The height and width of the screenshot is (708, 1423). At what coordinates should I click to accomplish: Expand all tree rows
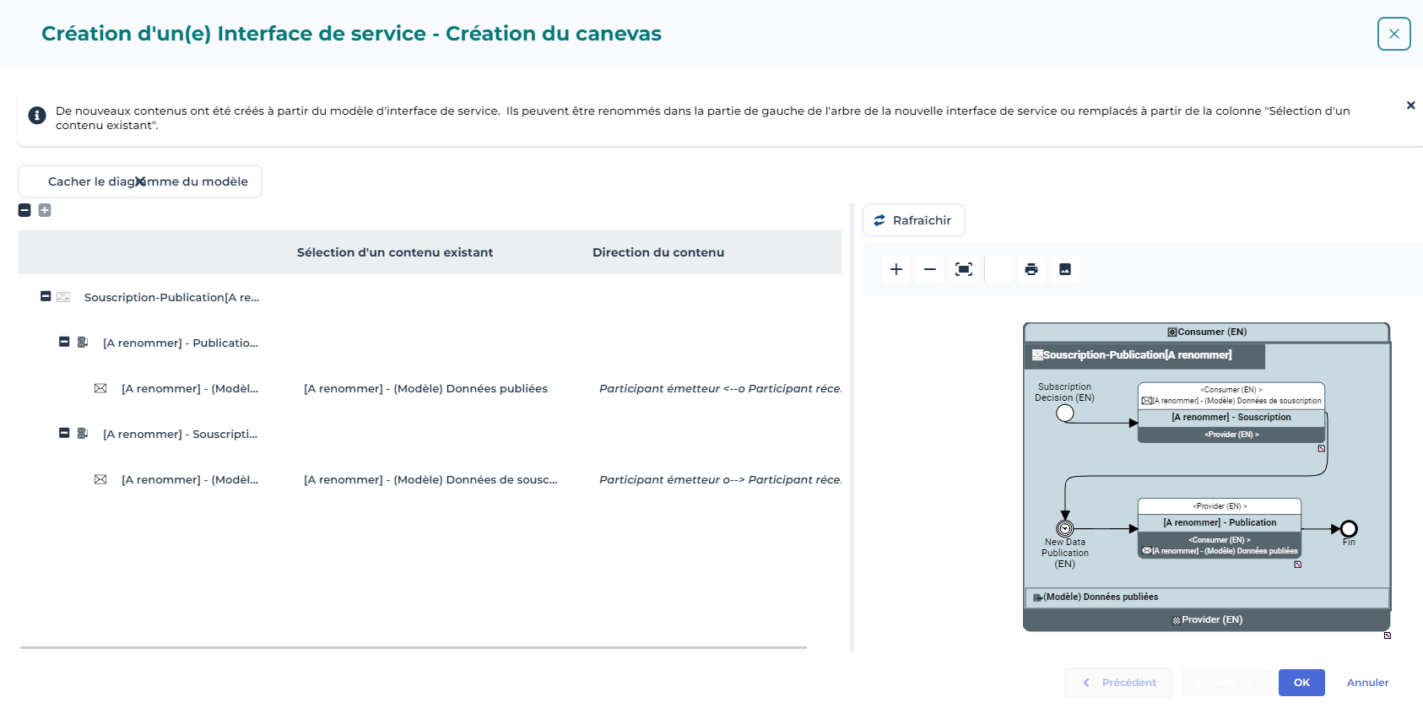pyautogui.click(x=45, y=210)
